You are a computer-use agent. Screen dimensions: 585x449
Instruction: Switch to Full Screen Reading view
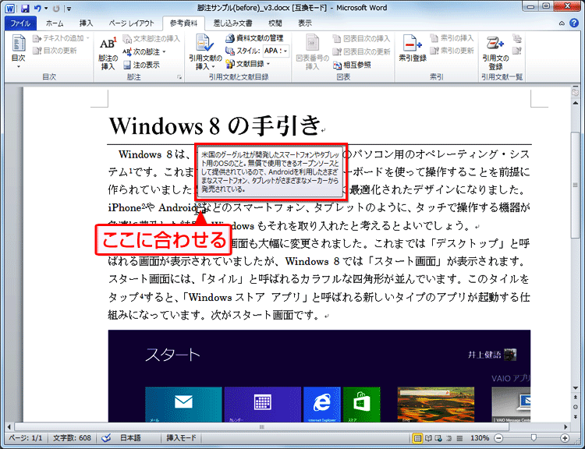tap(429, 438)
